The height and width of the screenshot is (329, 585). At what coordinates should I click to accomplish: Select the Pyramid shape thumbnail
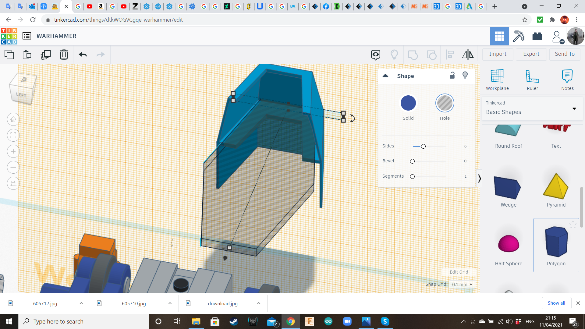pyautogui.click(x=556, y=186)
